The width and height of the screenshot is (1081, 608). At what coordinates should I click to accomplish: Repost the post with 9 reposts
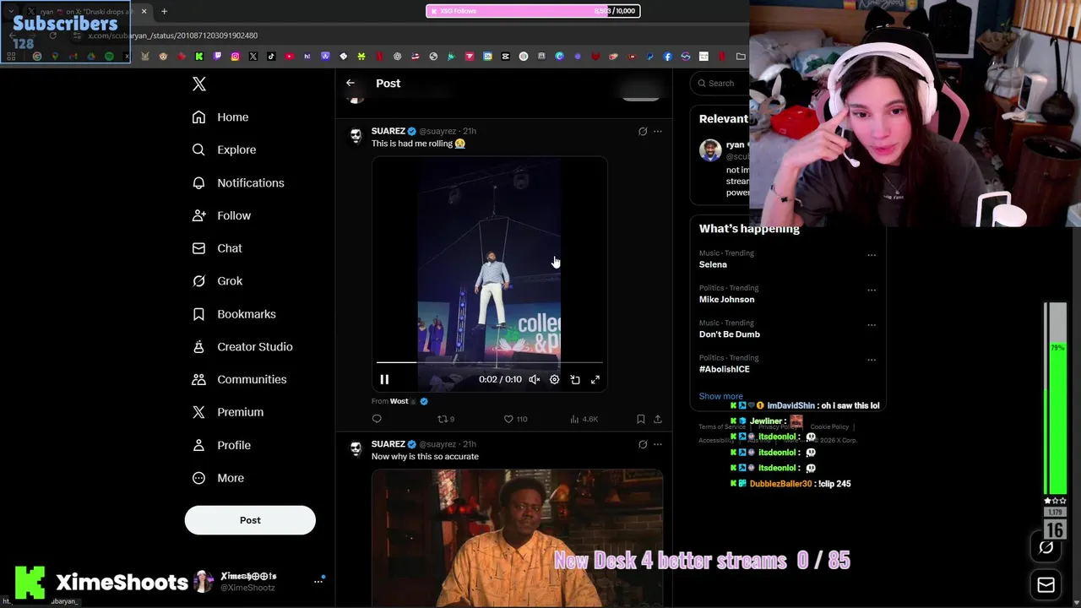point(445,419)
